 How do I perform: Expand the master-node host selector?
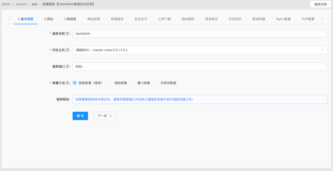pos(323,50)
